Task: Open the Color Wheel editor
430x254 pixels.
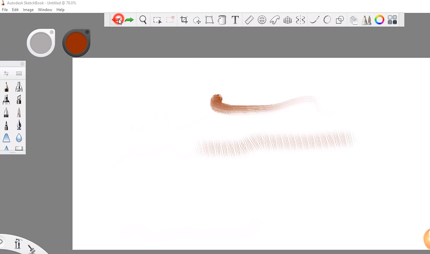Action: pos(380,20)
